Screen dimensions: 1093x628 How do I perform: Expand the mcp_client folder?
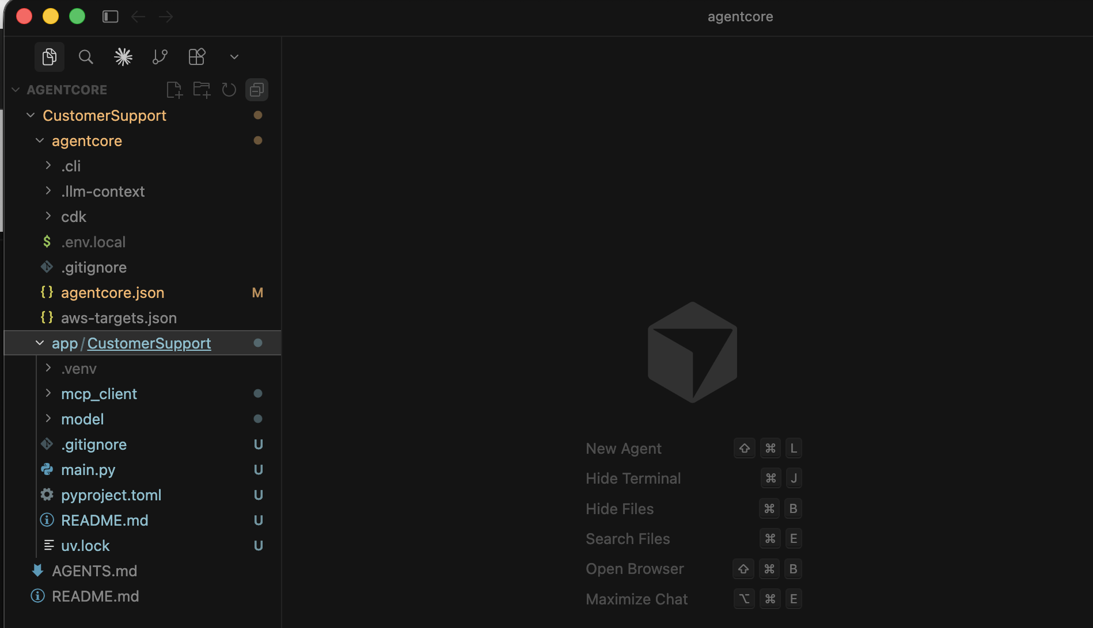98,394
